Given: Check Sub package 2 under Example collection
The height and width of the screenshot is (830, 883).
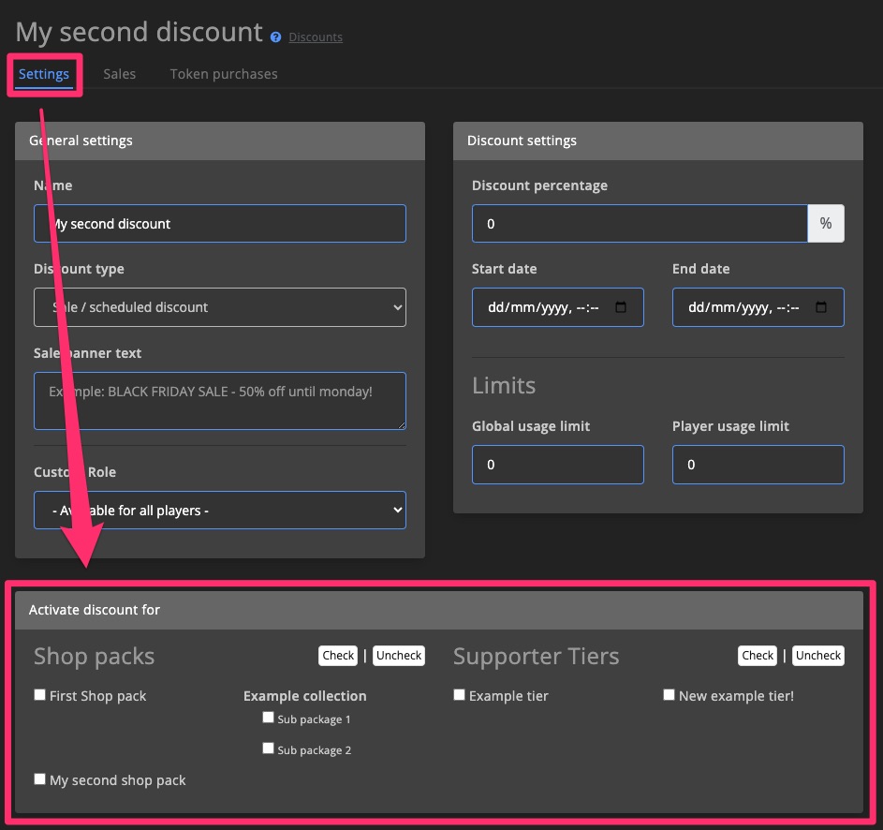Looking at the screenshot, I should [x=269, y=748].
